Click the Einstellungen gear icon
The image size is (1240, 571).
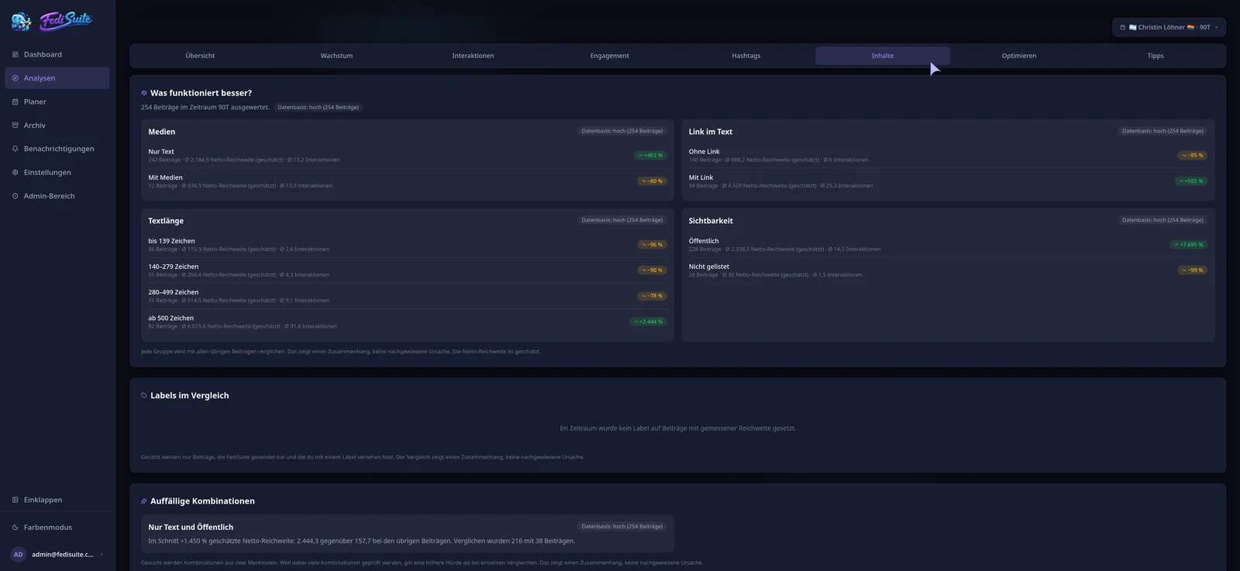pos(15,173)
